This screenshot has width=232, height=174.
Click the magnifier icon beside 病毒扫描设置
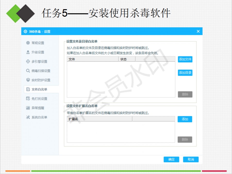pos(28,71)
